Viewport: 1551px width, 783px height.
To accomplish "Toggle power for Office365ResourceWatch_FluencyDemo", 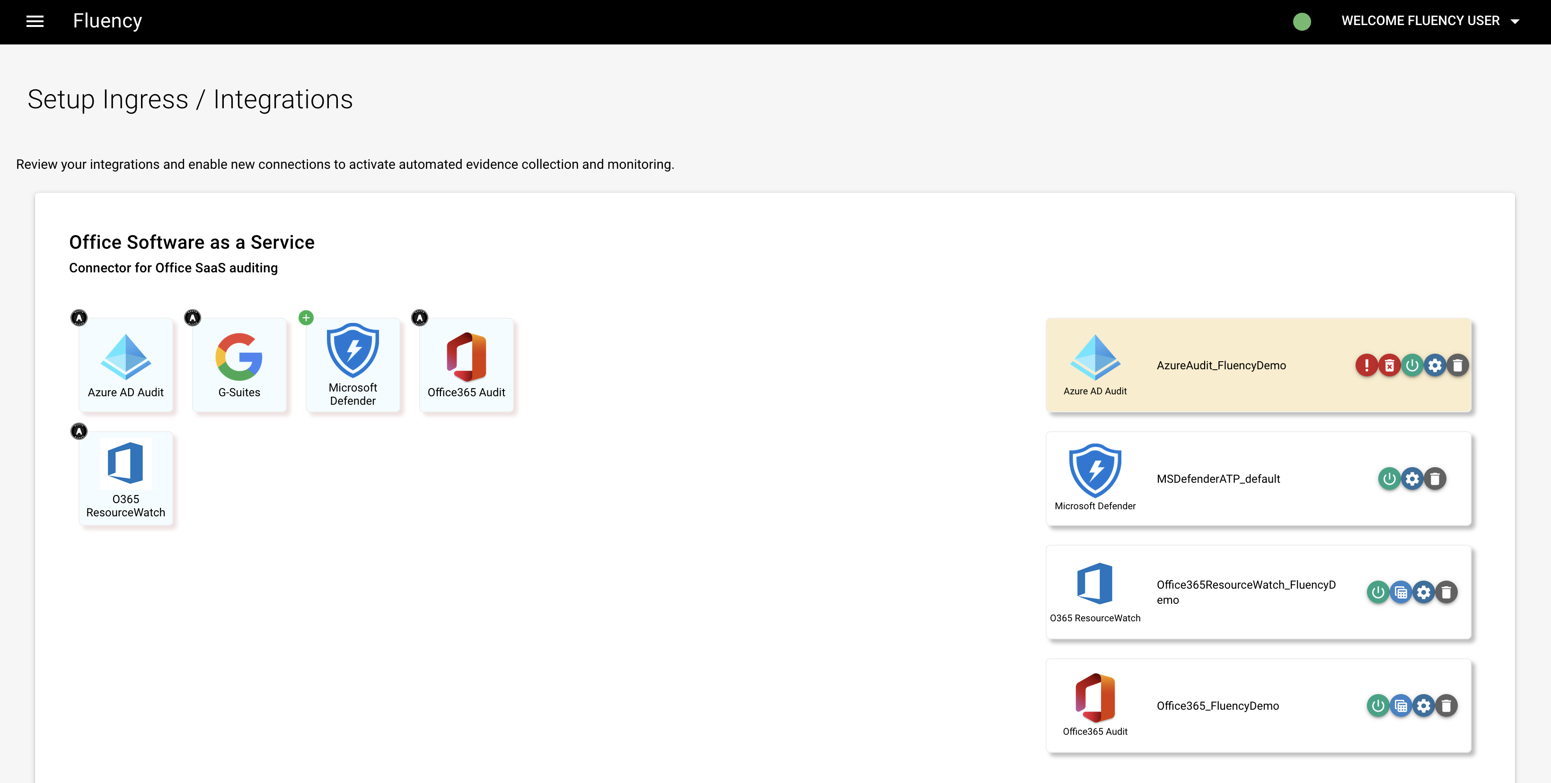I will click(x=1378, y=592).
